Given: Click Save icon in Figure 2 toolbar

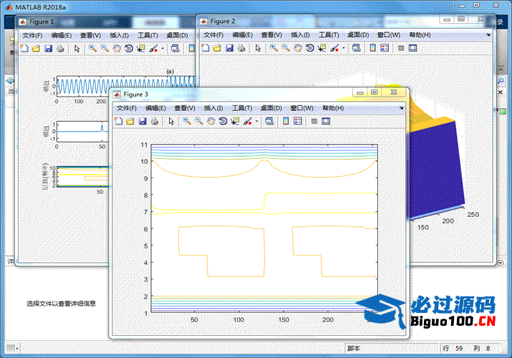Looking at the screenshot, I should click(229, 48).
